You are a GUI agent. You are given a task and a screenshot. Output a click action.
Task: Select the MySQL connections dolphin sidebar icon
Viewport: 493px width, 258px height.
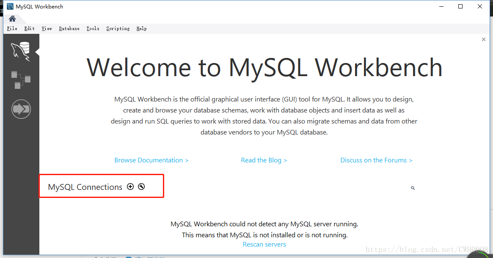click(21, 51)
